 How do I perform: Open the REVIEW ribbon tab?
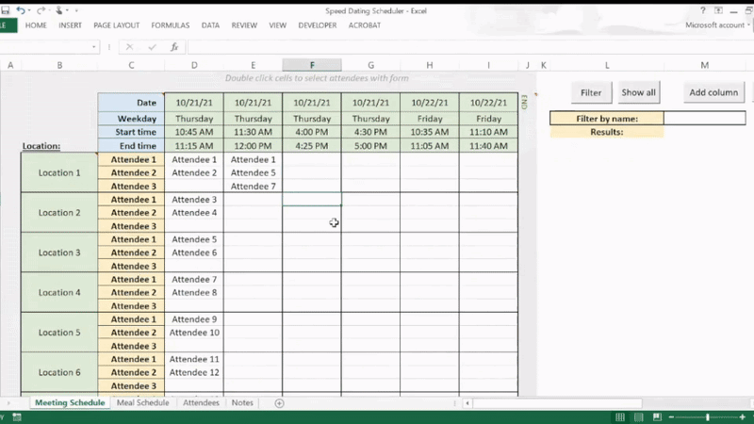244,25
